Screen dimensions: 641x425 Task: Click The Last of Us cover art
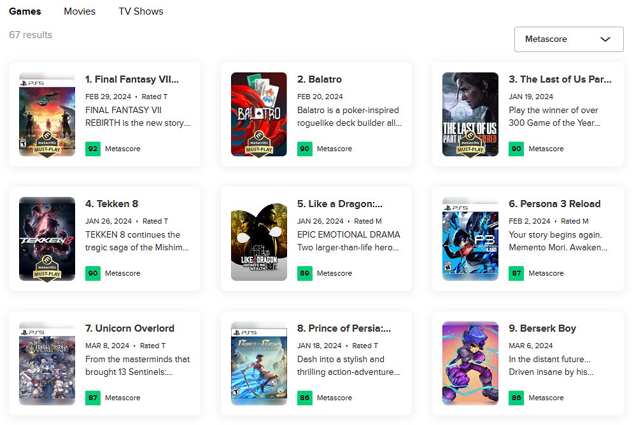pyautogui.click(x=470, y=114)
